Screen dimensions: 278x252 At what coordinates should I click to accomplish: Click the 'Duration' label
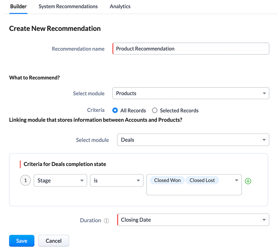pos(91,220)
